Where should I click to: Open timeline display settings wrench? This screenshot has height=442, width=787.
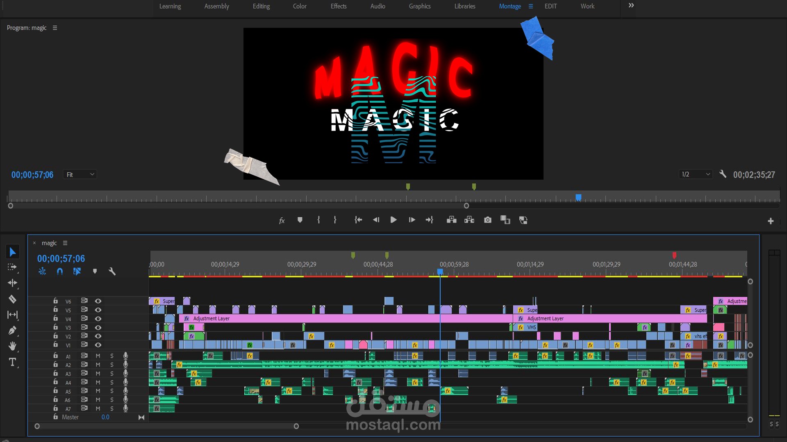pyautogui.click(x=112, y=271)
